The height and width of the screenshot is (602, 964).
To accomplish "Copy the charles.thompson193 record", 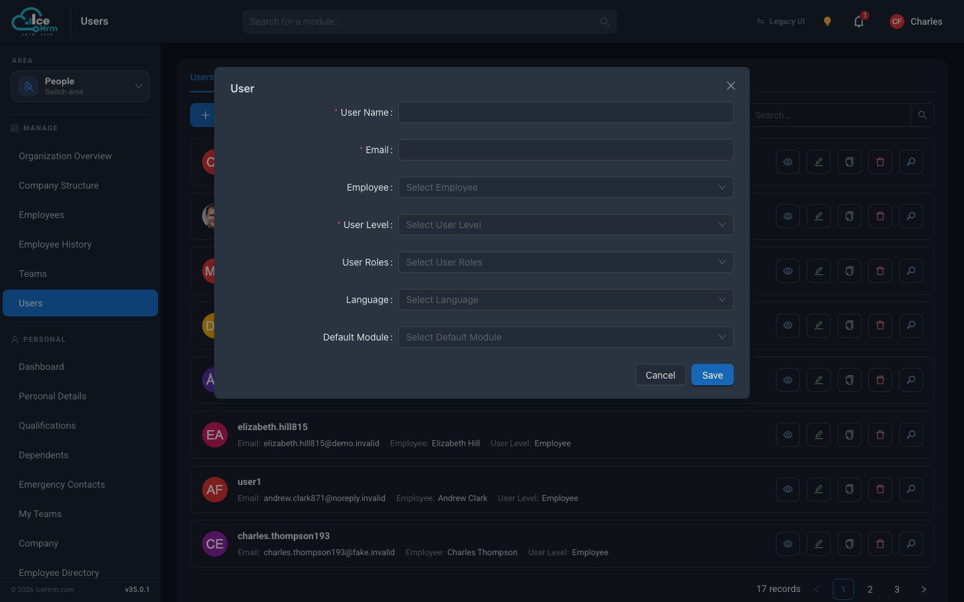I will click(x=850, y=544).
